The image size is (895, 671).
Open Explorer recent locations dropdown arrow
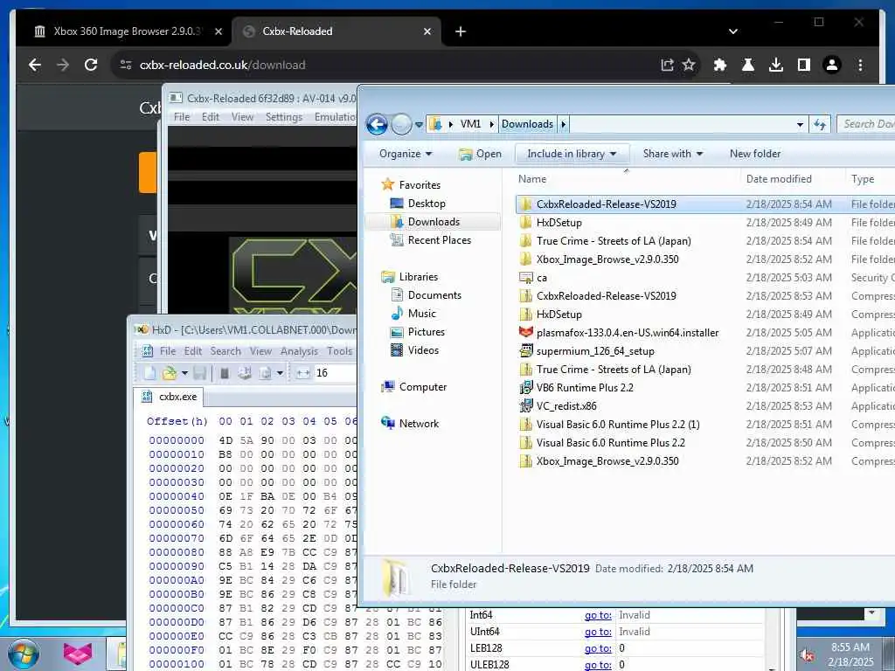[419, 124]
